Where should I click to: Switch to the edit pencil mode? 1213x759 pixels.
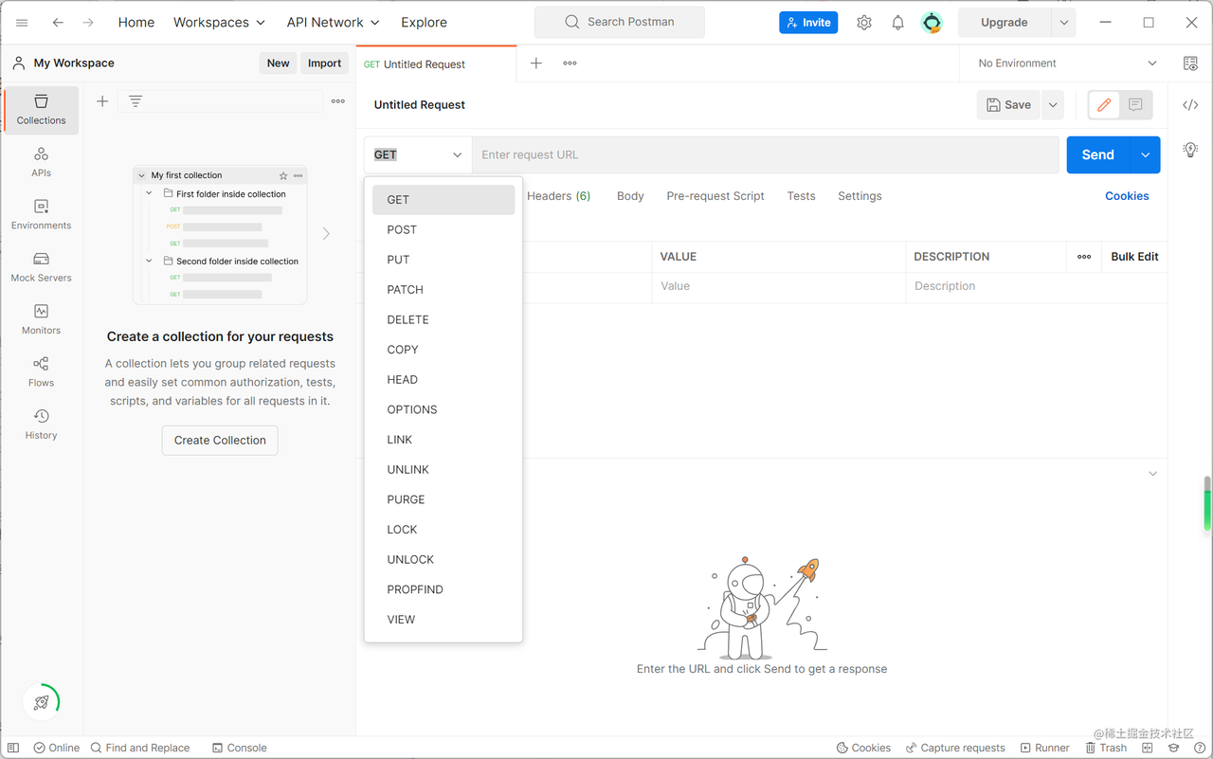pos(1104,105)
